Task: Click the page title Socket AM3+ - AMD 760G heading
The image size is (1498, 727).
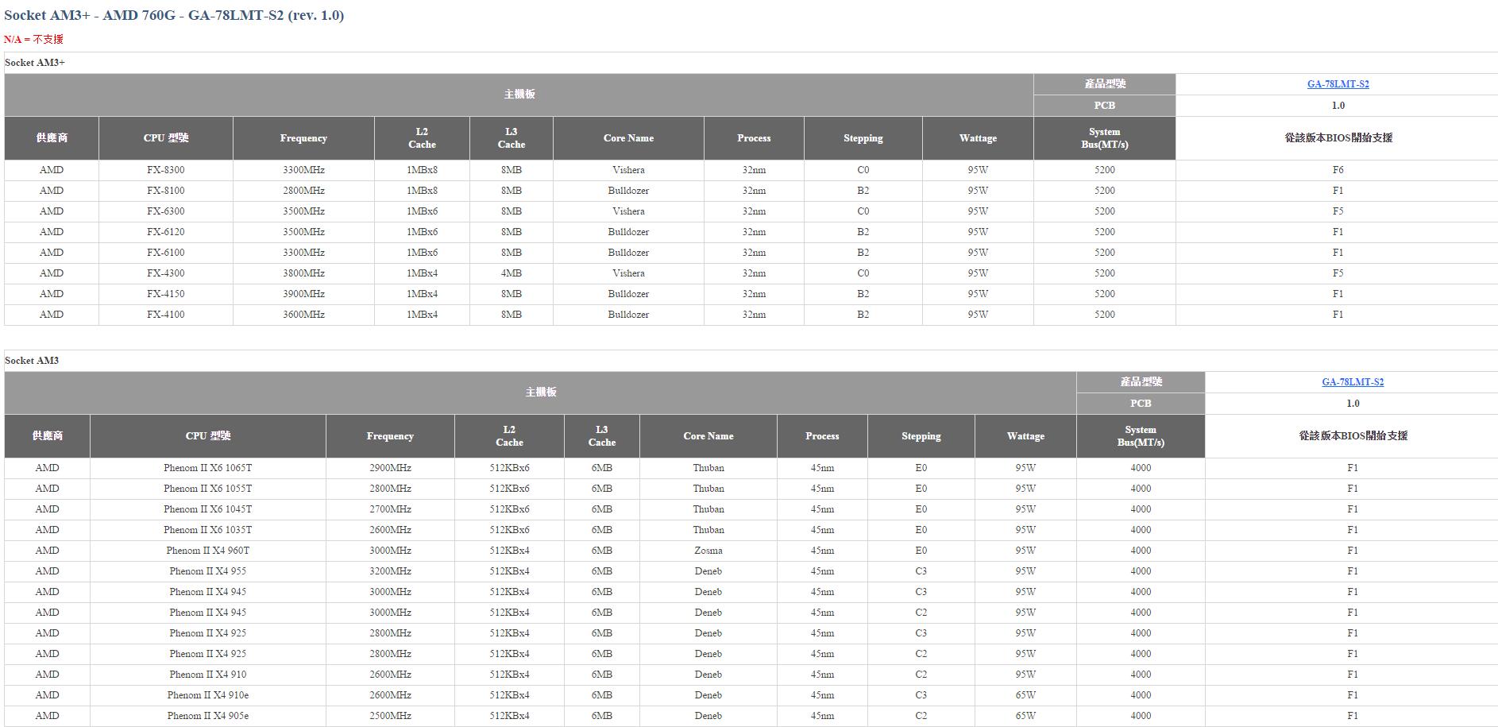Action: 174,15
